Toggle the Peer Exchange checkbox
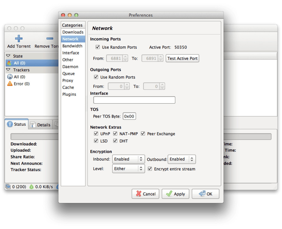Image resolution: width=282 pixels, height=229 pixels. tap(143, 134)
